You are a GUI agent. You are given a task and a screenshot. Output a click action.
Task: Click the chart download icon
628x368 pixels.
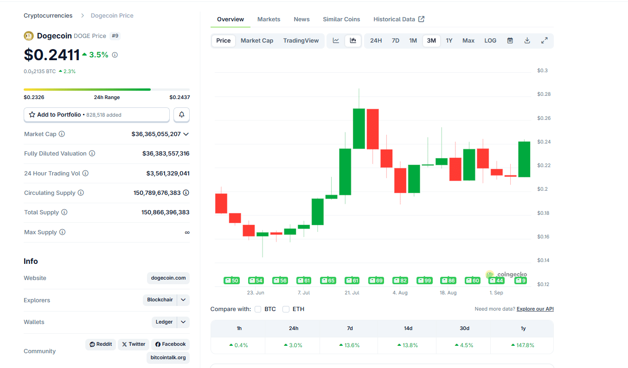[x=527, y=41]
